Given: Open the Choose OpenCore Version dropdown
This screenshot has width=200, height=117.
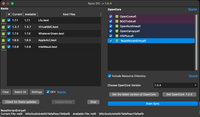Looking at the screenshot, I should pos(176,85).
